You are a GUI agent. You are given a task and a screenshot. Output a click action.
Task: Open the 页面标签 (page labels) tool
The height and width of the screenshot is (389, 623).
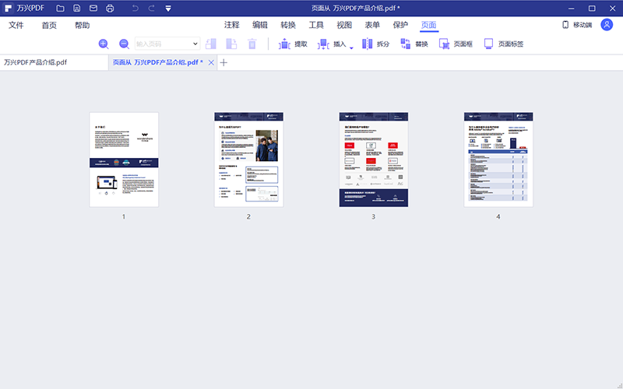(x=503, y=44)
